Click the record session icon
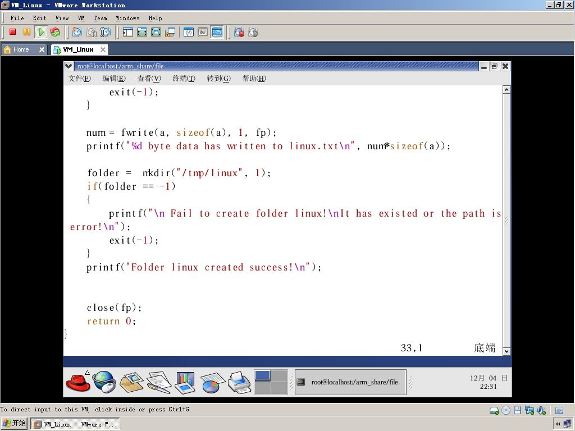The height and width of the screenshot is (431, 575). [239, 32]
